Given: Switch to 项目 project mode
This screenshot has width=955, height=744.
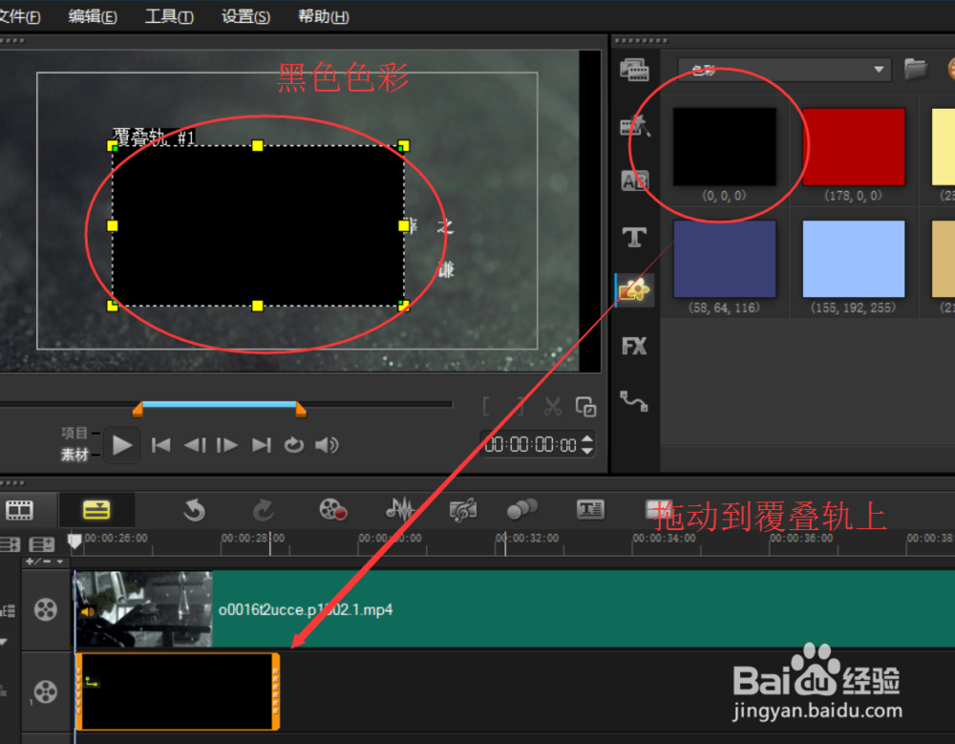Looking at the screenshot, I should point(74,433).
